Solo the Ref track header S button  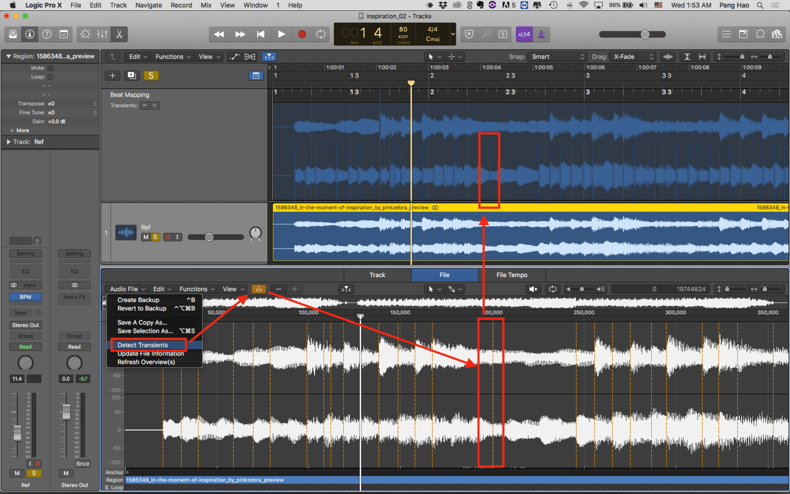click(155, 237)
